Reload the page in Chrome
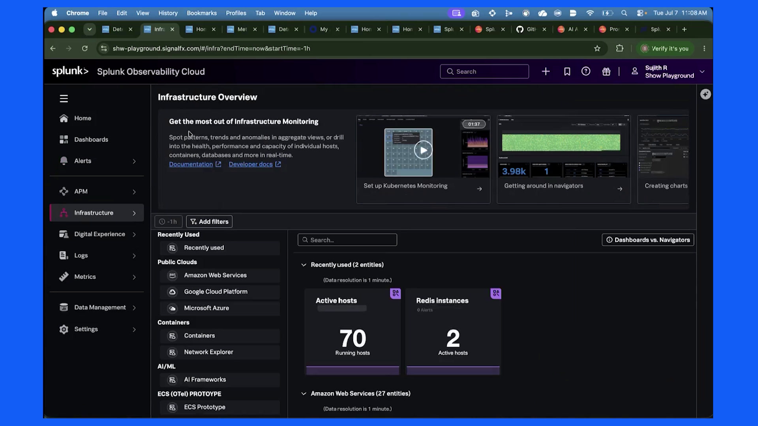758x426 pixels. pos(84,49)
